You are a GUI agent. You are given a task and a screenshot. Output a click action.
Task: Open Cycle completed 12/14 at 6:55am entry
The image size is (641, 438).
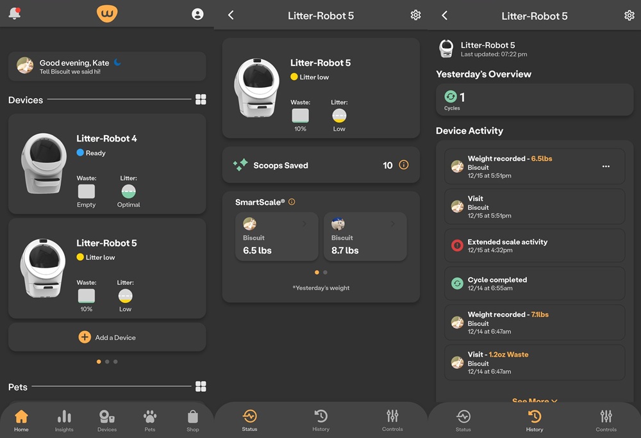click(535, 283)
